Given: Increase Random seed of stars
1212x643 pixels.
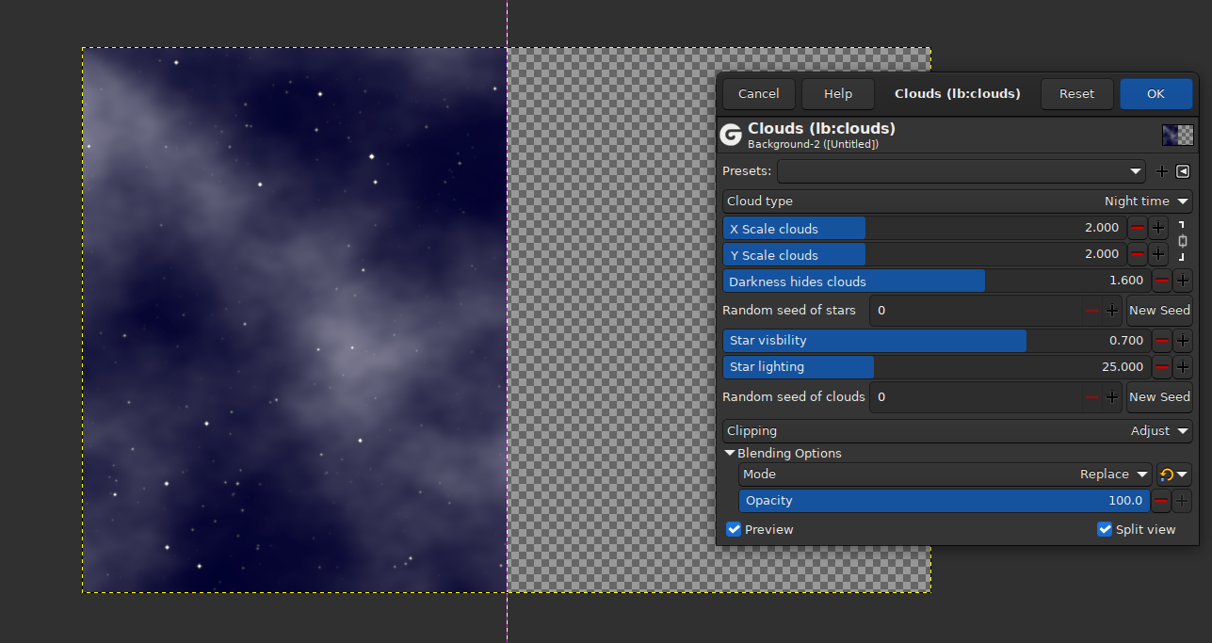Looking at the screenshot, I should click(x=1112, y=310).
